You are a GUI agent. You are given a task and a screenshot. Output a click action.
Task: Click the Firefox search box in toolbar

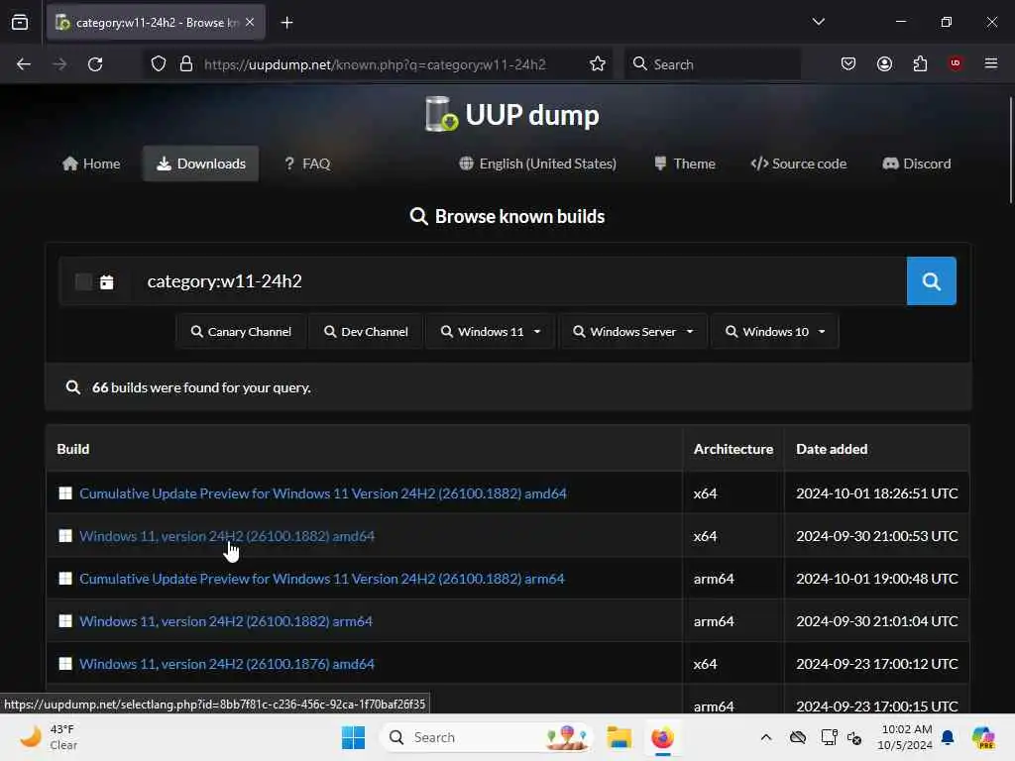click(712, 64)
